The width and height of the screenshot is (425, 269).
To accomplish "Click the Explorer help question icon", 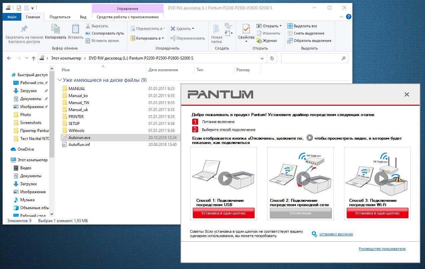I will tap(348, 17).
